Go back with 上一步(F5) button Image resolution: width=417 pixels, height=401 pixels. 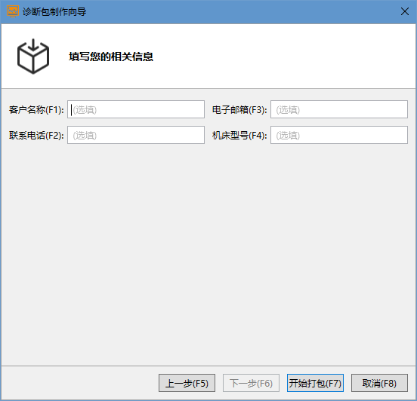tap(187, 383)
